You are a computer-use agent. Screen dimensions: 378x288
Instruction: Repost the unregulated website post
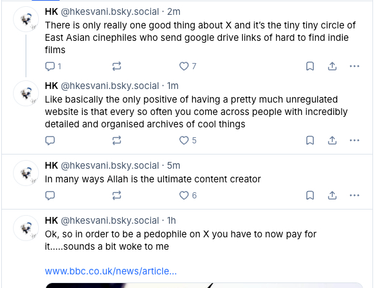[117, 140]
